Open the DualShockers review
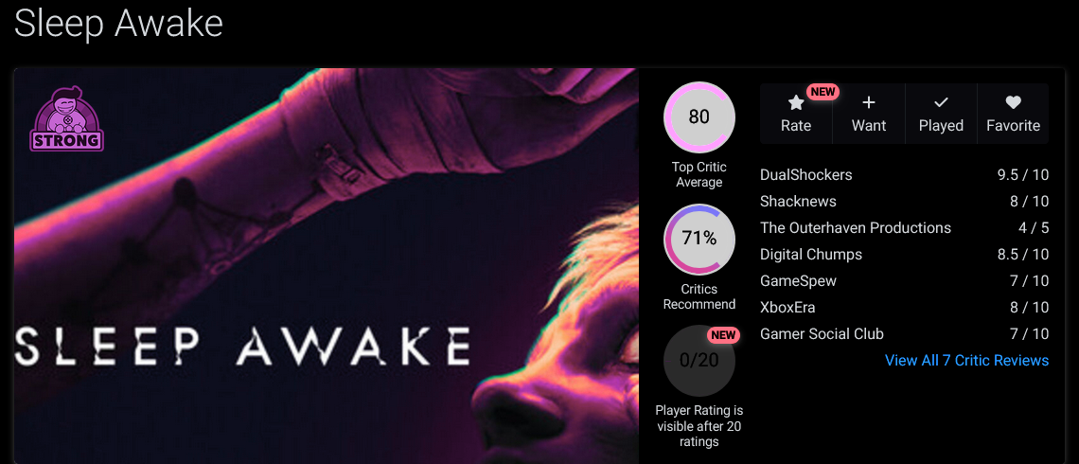This screenshot has width=1079, height=464. (x=904, y=175)
